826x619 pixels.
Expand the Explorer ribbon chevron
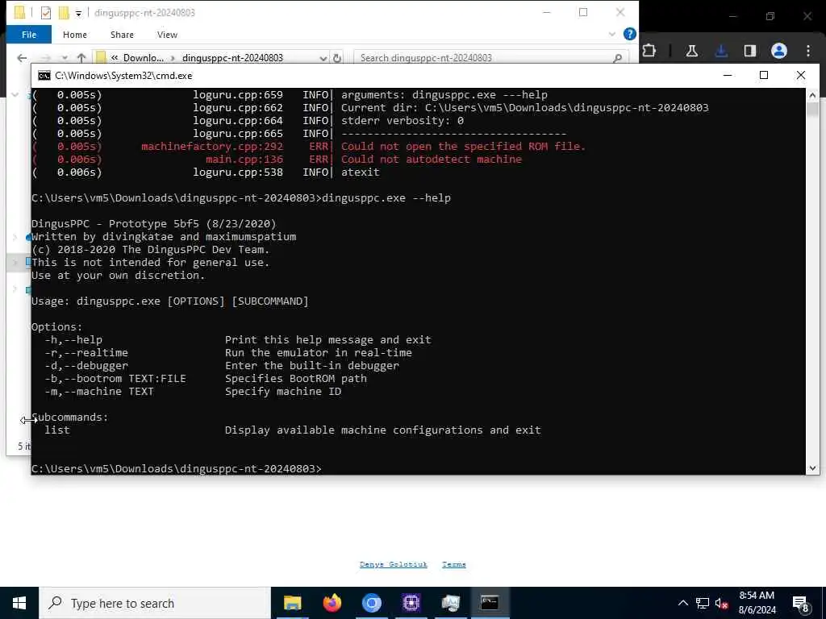click(611, 34)
